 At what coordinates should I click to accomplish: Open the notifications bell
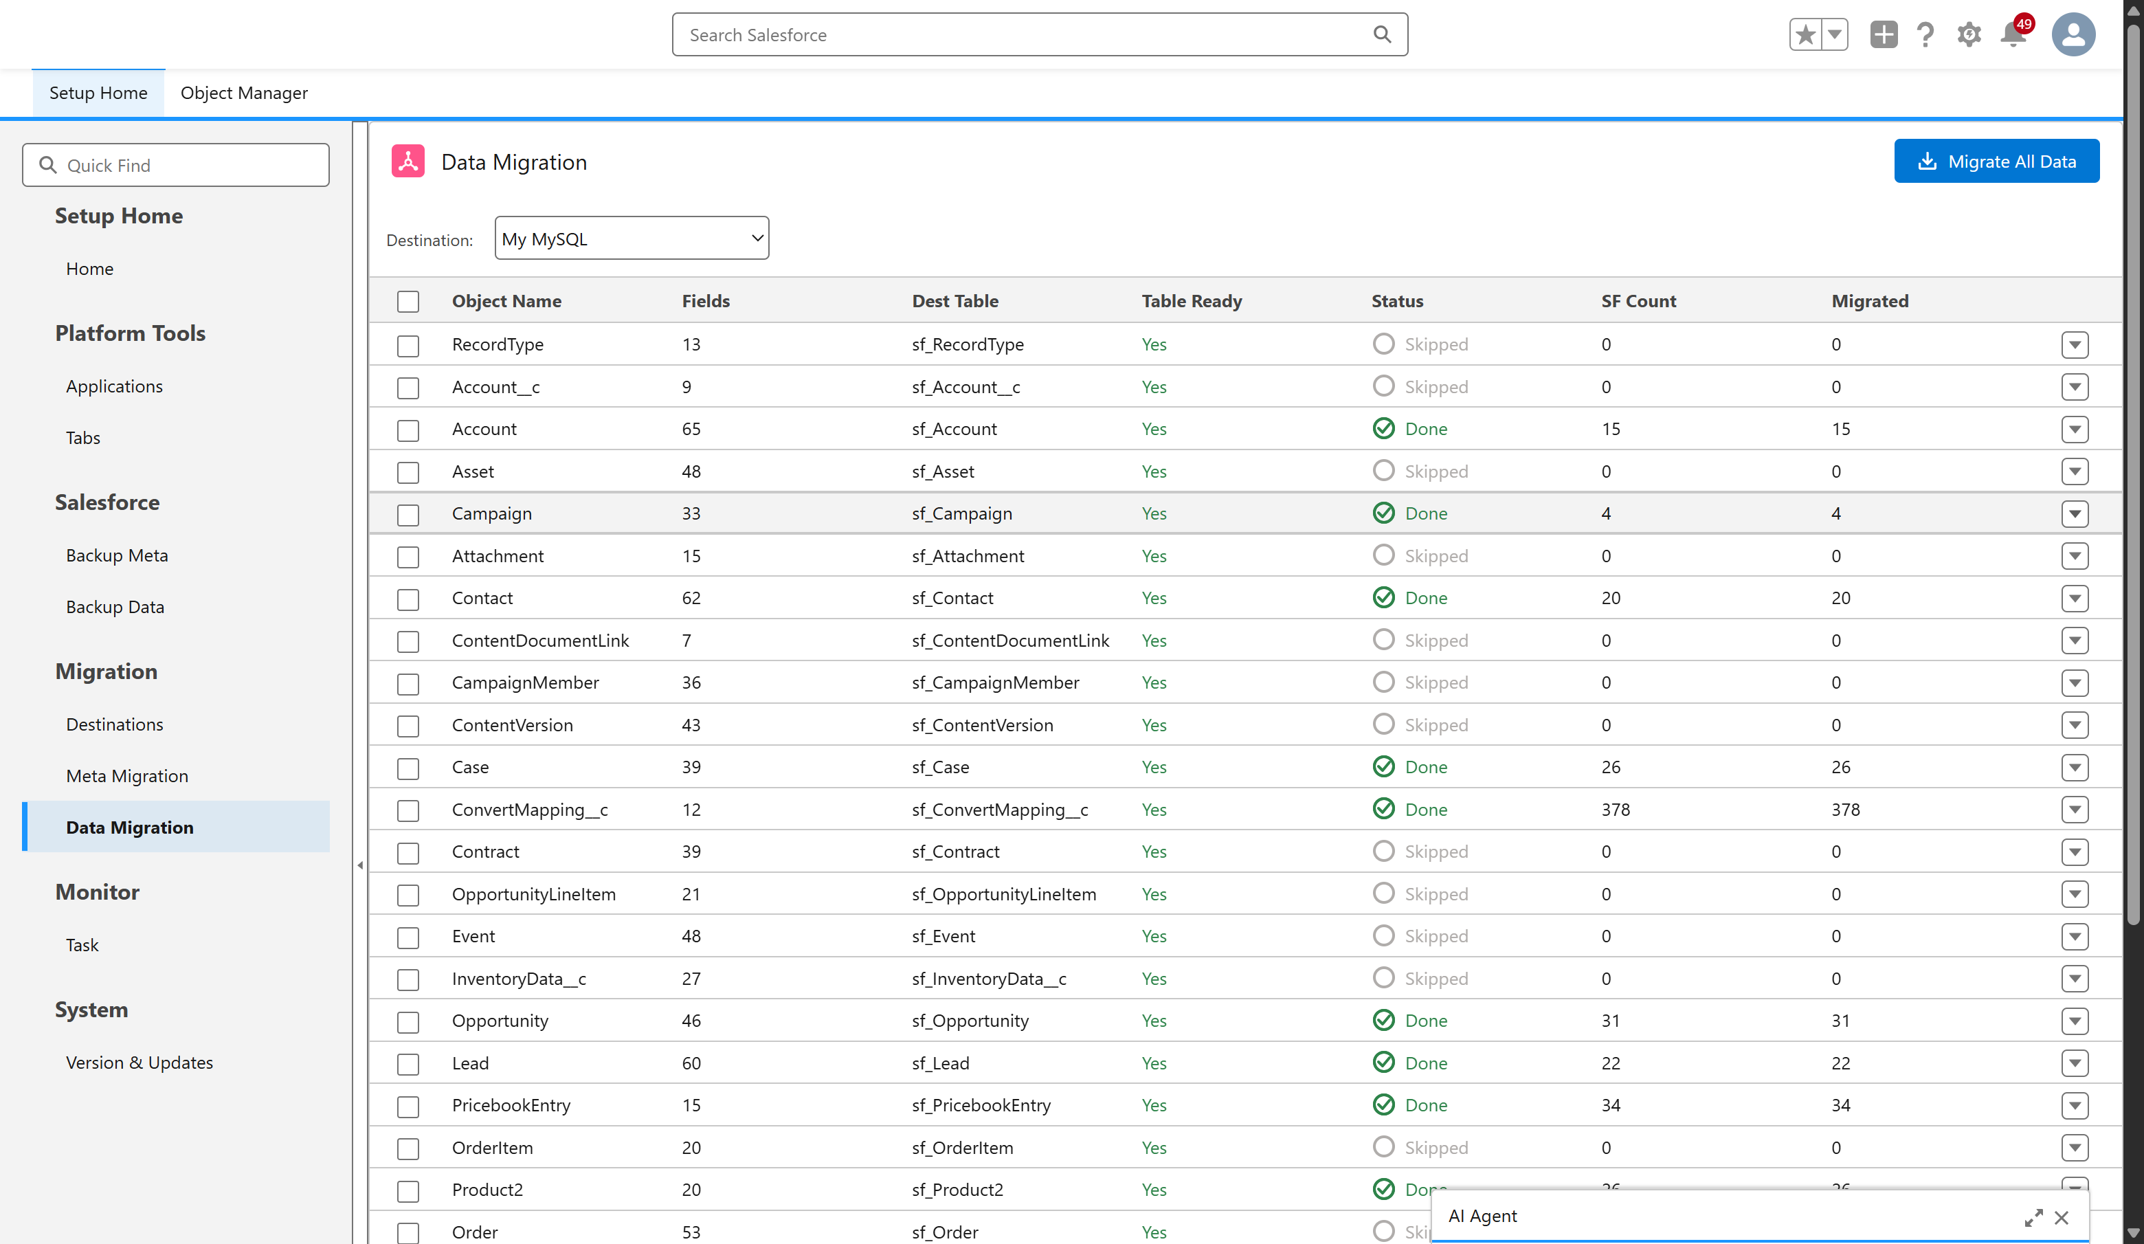(2013, 35)
